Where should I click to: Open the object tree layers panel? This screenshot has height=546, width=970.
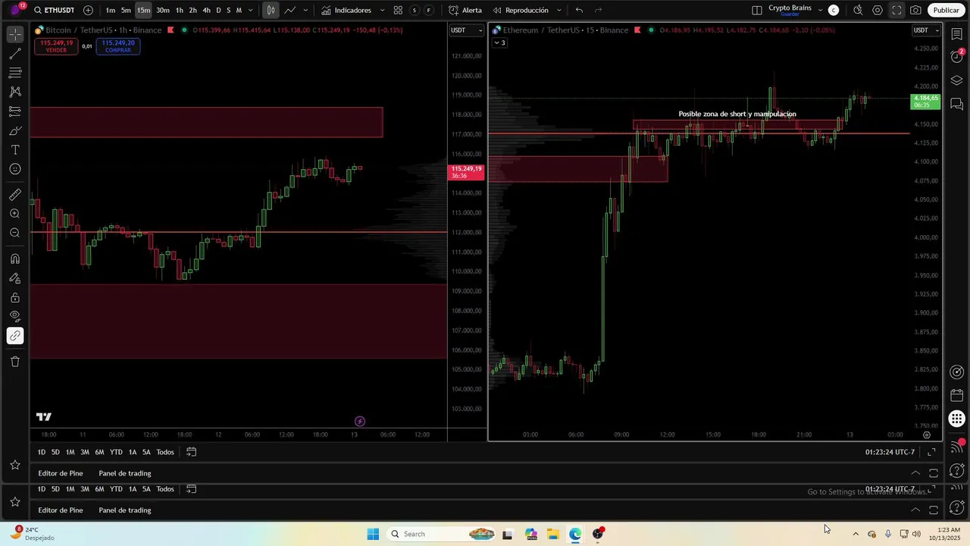tap(957, 80)
